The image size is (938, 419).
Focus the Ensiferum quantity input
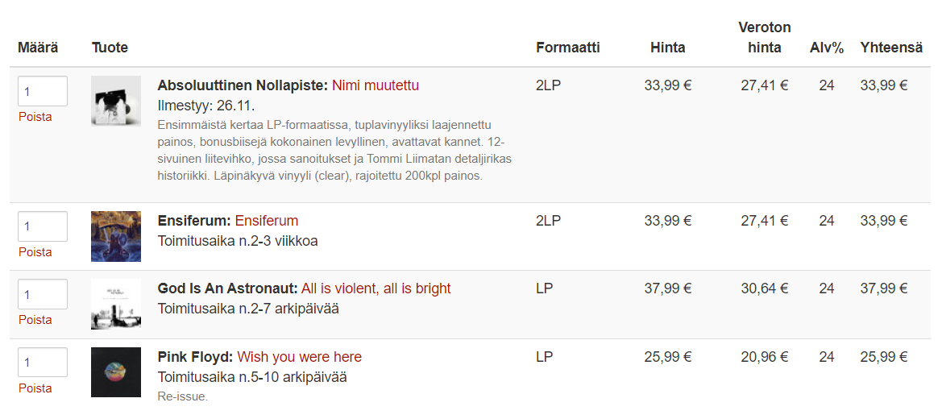point(43,226)
